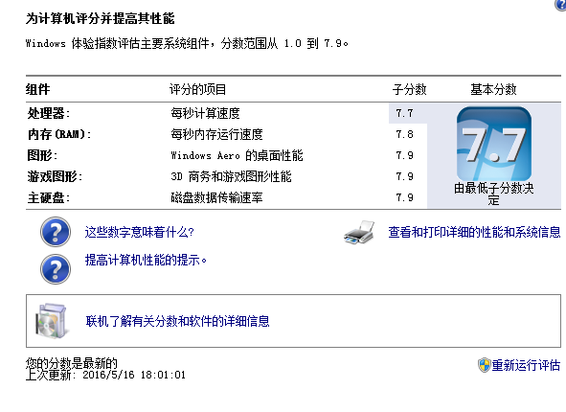Click the 磁盘数据传输速率 description
Image resolution: width=566 pixels, height=412 pixels.
(217, 198)
